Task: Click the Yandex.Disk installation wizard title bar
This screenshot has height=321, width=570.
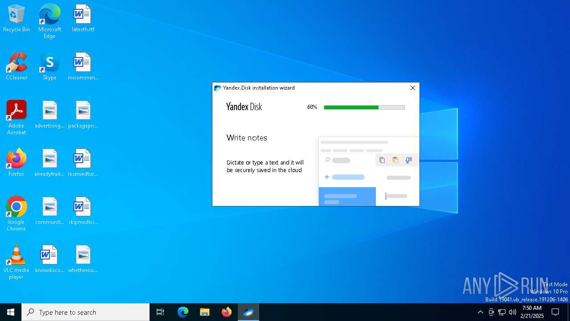Action: click(x=309, y=88)
